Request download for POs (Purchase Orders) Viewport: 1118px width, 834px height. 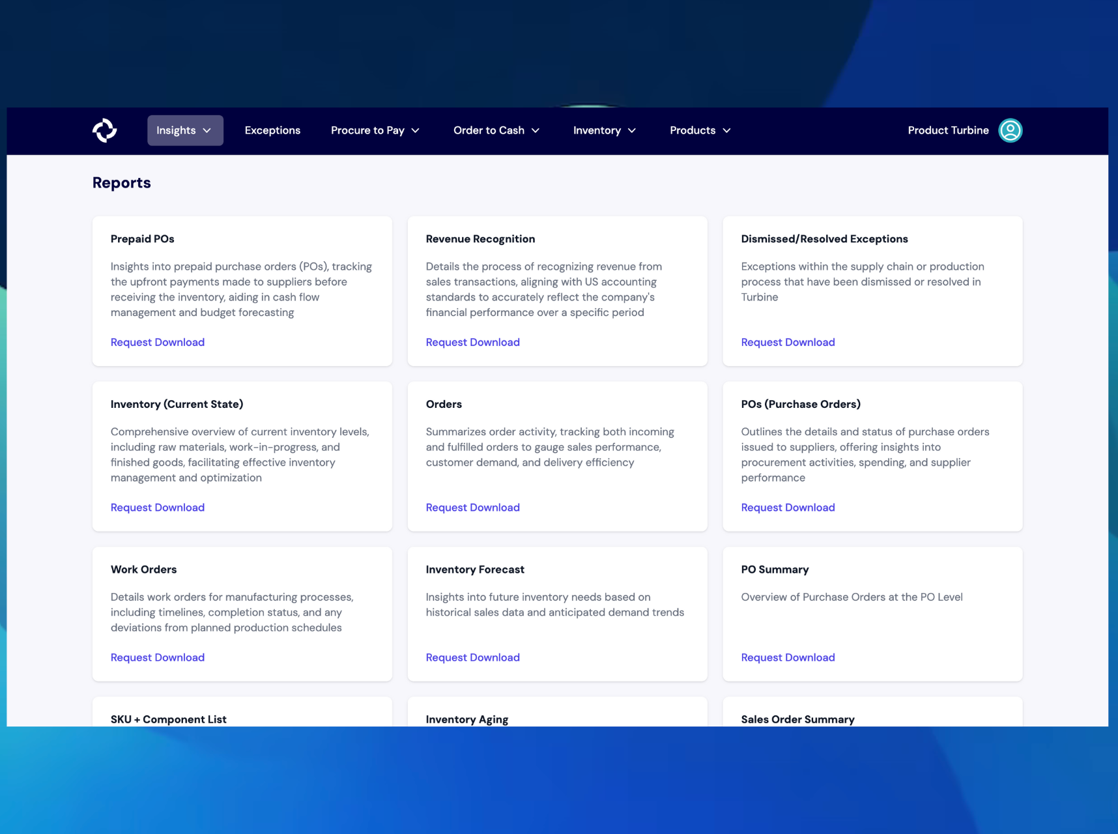788,508
